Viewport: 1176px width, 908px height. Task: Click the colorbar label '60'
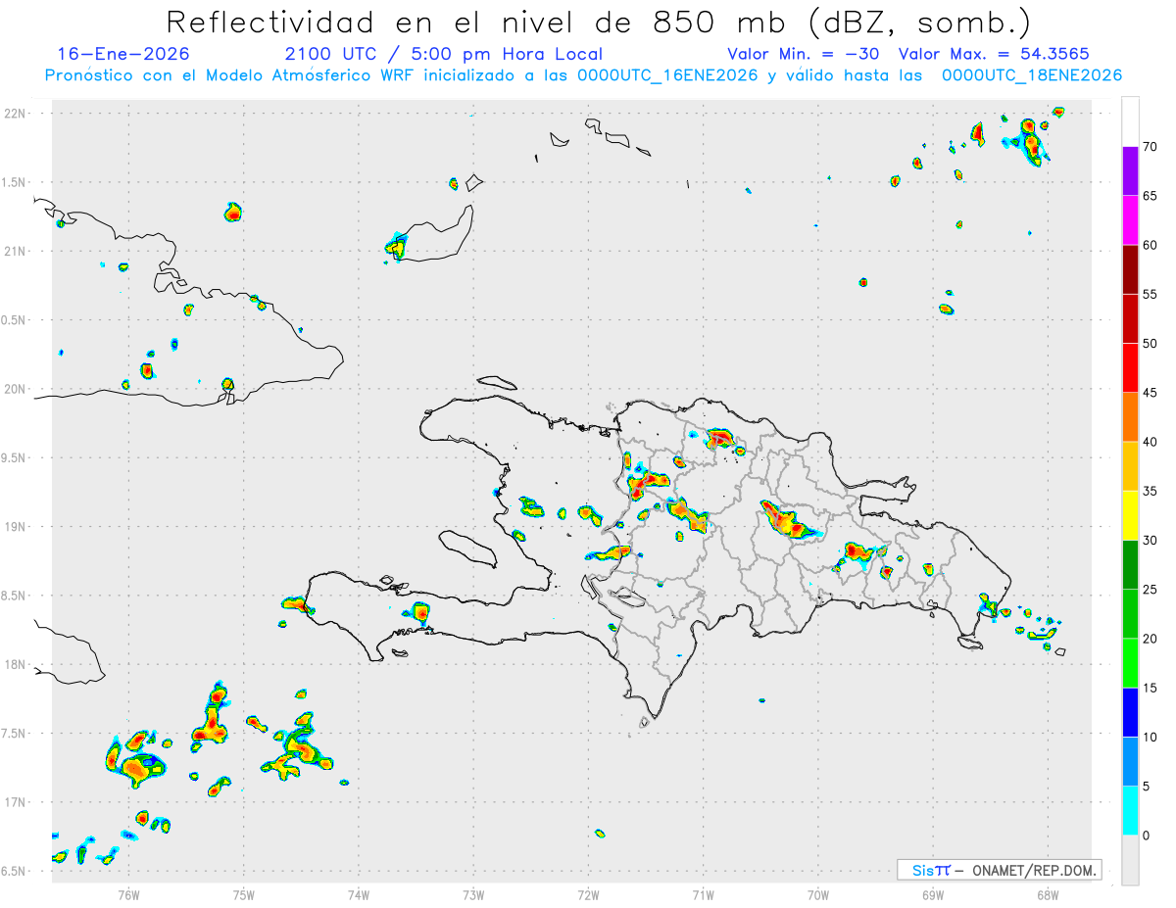pos(1150,245)
